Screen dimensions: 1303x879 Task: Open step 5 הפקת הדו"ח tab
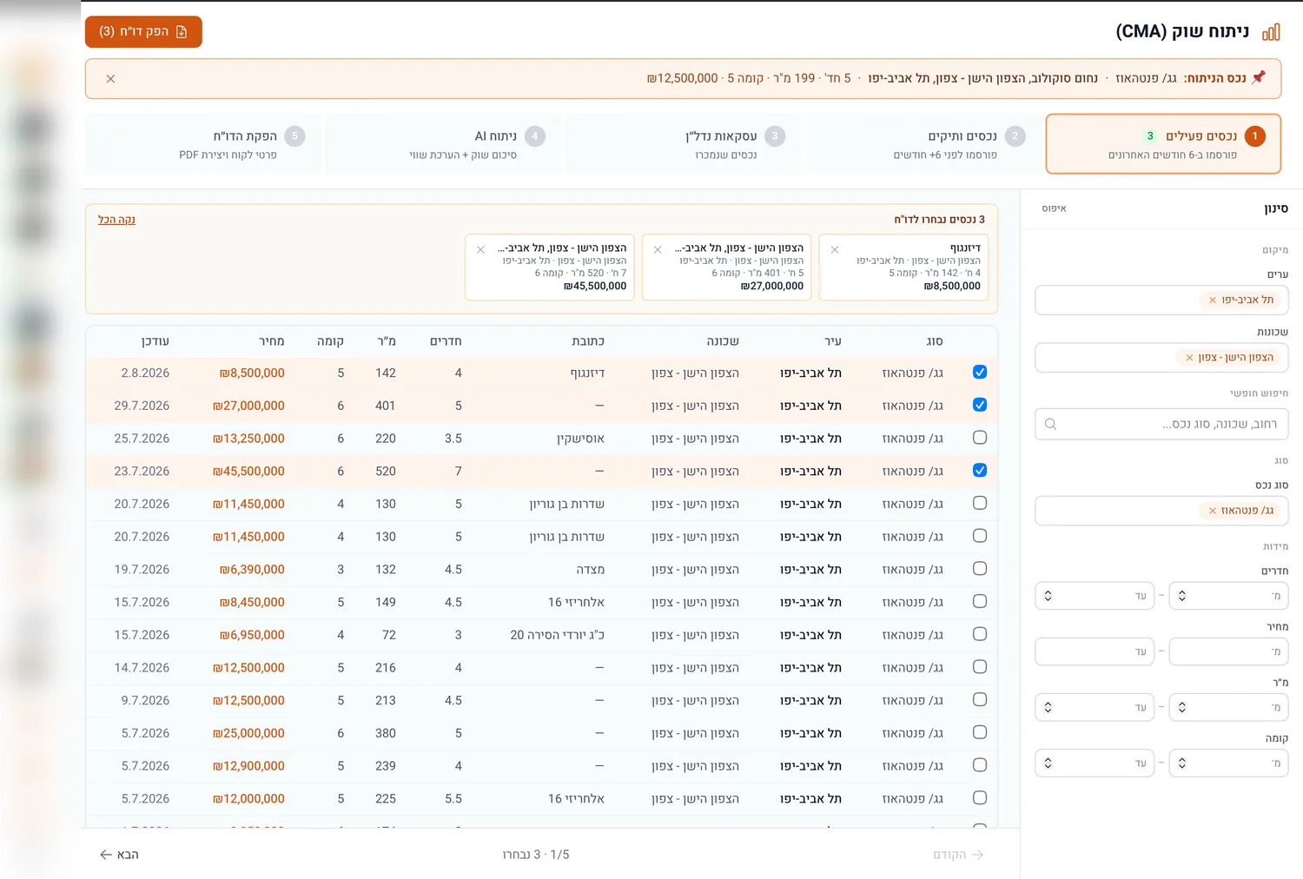(x=205, y=144)
